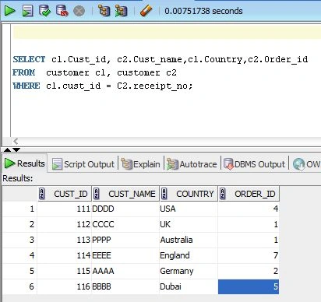The width and height of the screenshot is (321, 302).
Task: Click the sort icon in CUST_ID header
Action: click(41, 194)
